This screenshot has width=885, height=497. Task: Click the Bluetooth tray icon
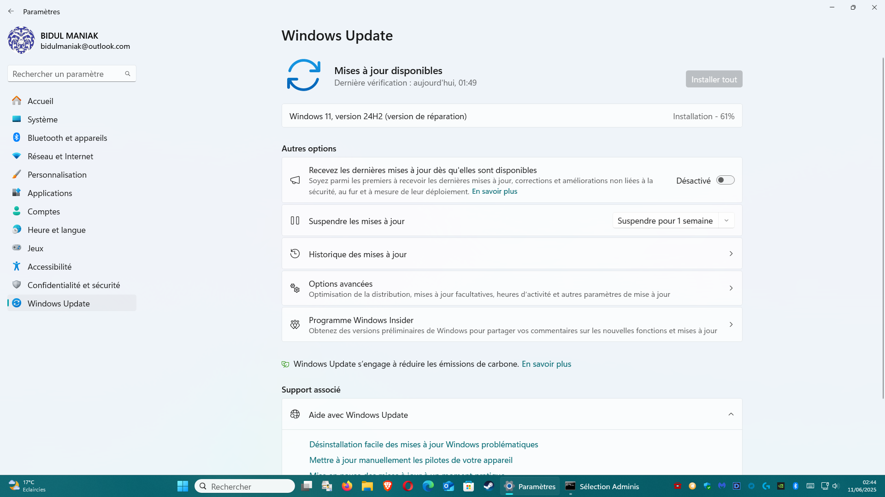[796, 486]
